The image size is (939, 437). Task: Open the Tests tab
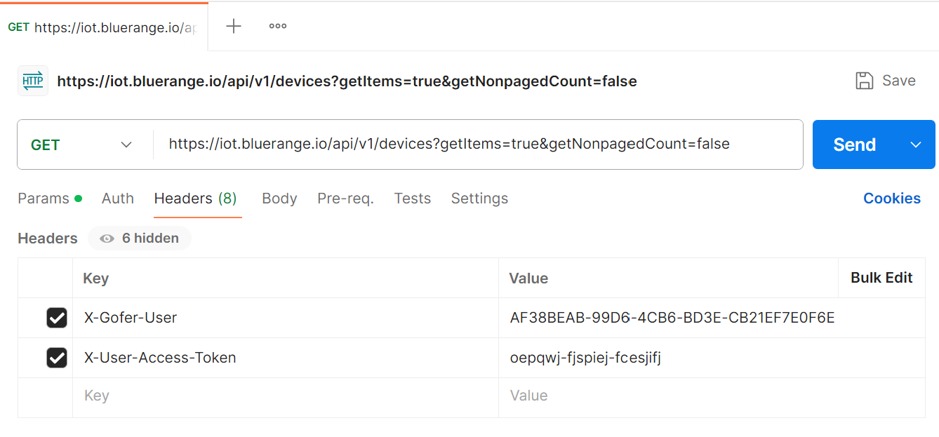point(413,199)
